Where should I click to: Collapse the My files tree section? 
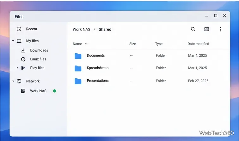point(13,41)
